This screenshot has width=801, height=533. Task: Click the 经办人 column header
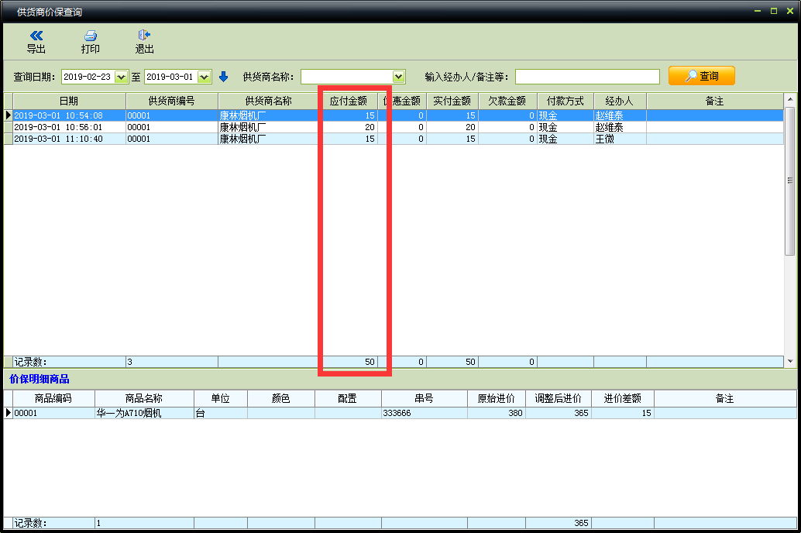(x=620, y=101)
